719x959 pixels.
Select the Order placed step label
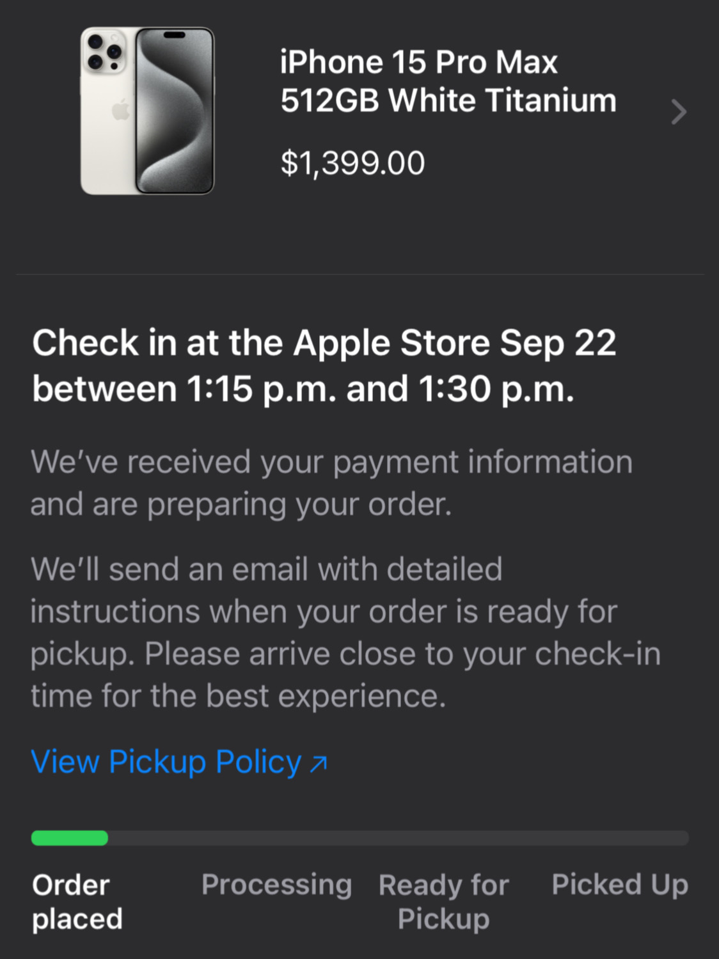[x=77, y=901]
